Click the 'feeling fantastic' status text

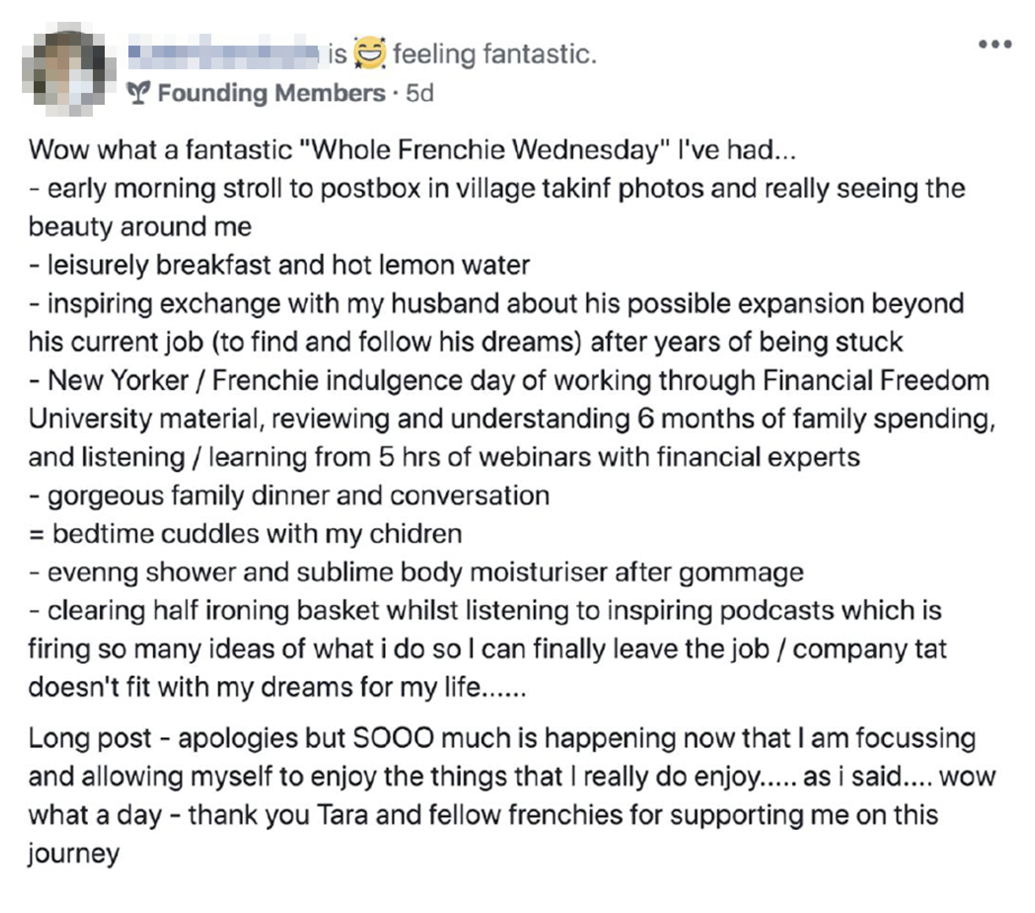pyautogui.click(x=495, y=54)
